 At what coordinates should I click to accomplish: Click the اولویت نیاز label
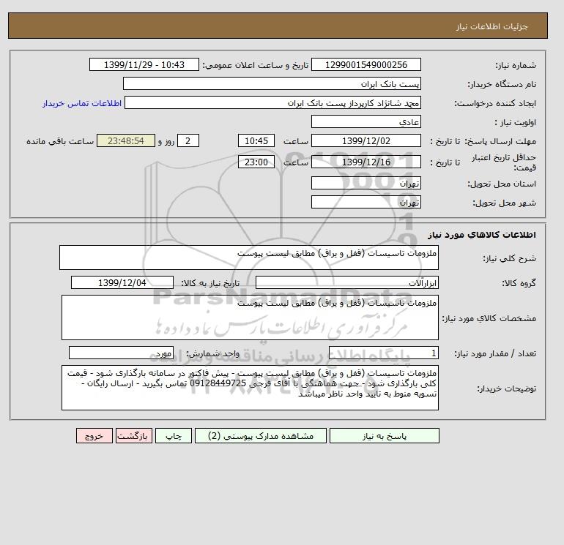[x=516, y=122]
